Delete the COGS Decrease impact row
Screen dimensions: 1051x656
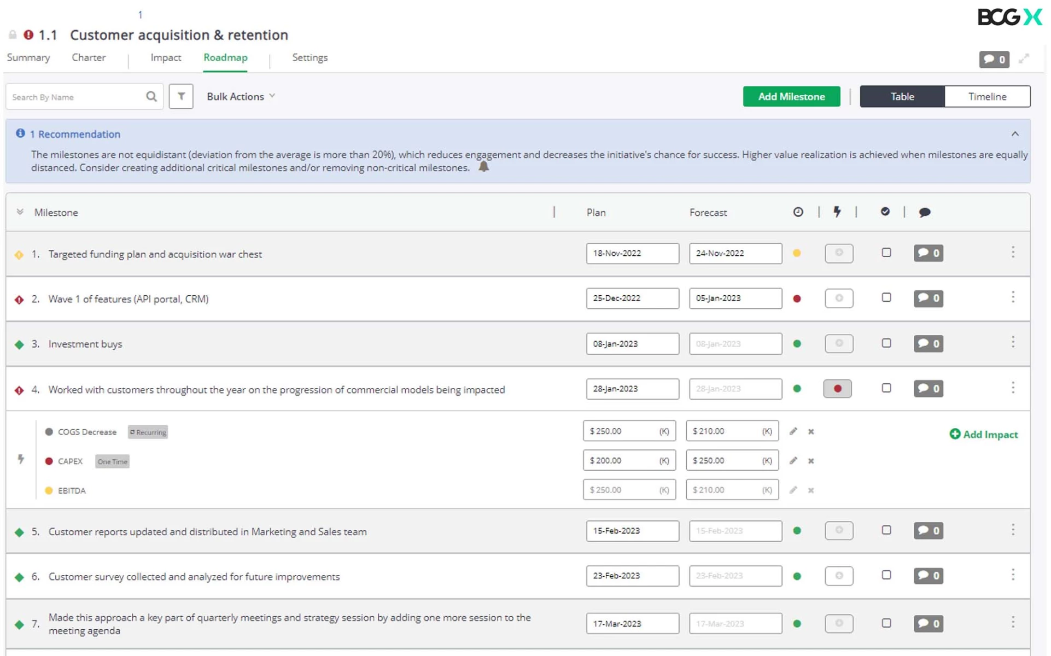(811, 432)
